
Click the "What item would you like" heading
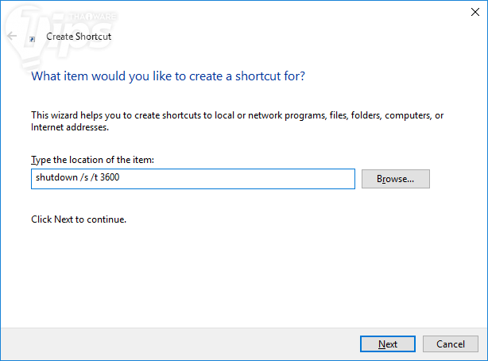click(x=168, y=76)
